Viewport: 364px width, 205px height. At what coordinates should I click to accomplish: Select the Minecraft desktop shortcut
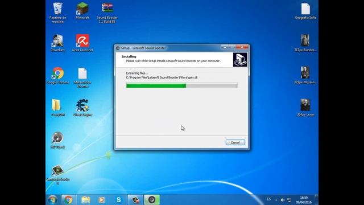tap(82, 11)
